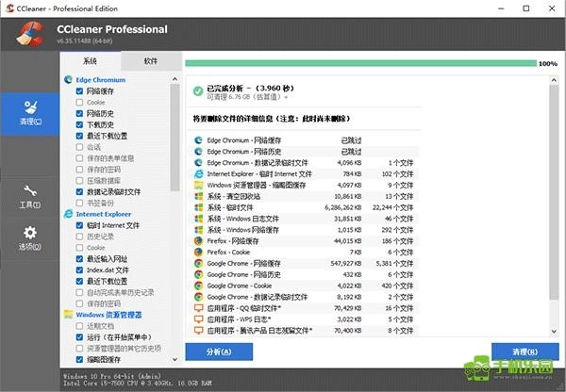Image resolution: width=566 pixels, height=392 pixels.
Task: Switch to the 软件 tab
Action: coord(150,60)
